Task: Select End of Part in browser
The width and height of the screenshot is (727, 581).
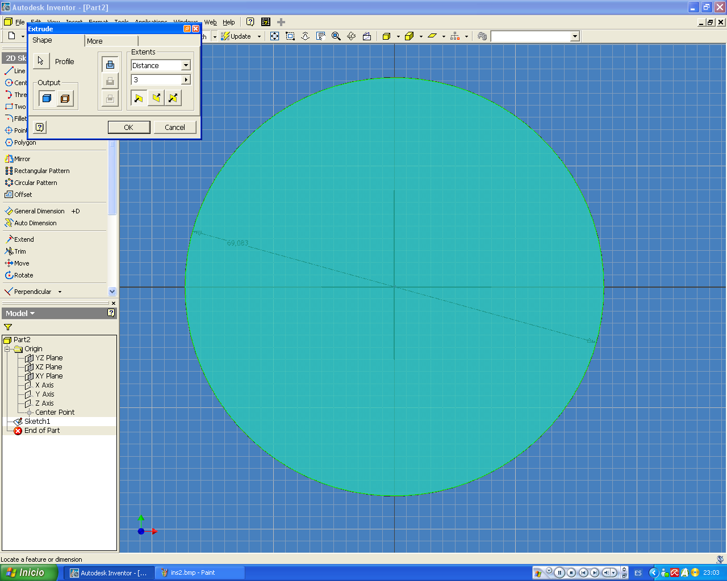Action: click(x=37, y=431)
